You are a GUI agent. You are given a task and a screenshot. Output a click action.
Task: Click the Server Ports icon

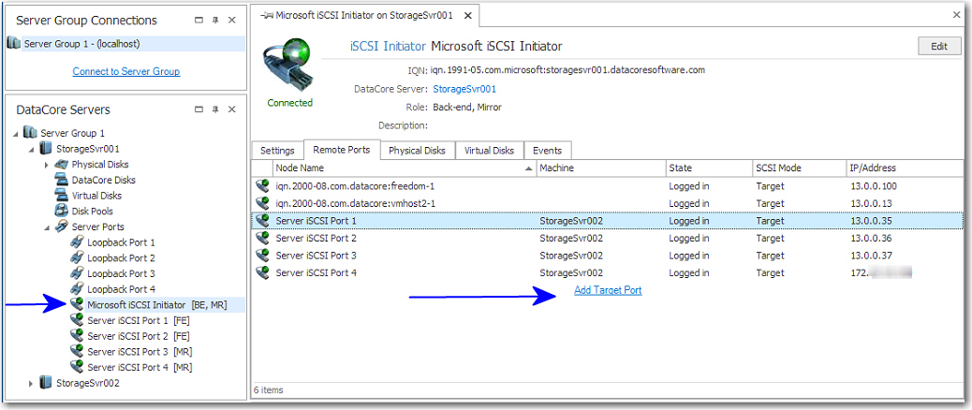[x=62, y=226]
